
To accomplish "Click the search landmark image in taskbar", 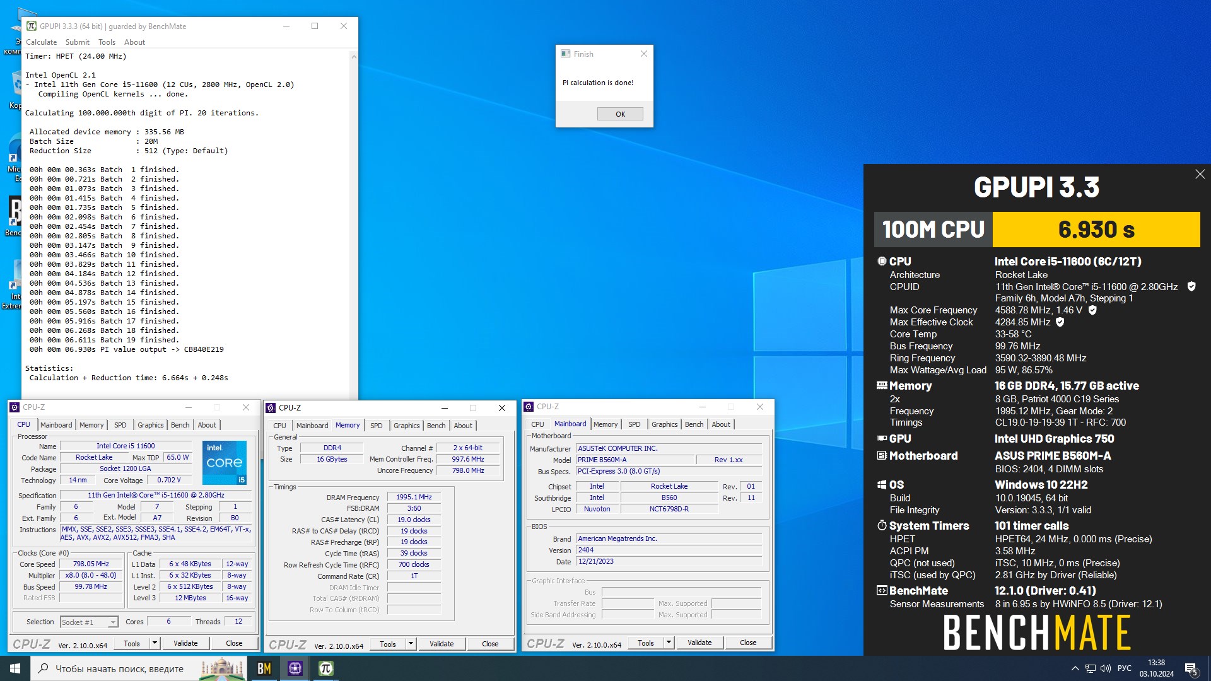I will click(222, 668).
